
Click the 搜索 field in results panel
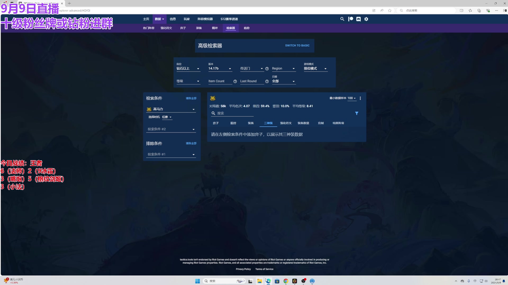(234, 113)
